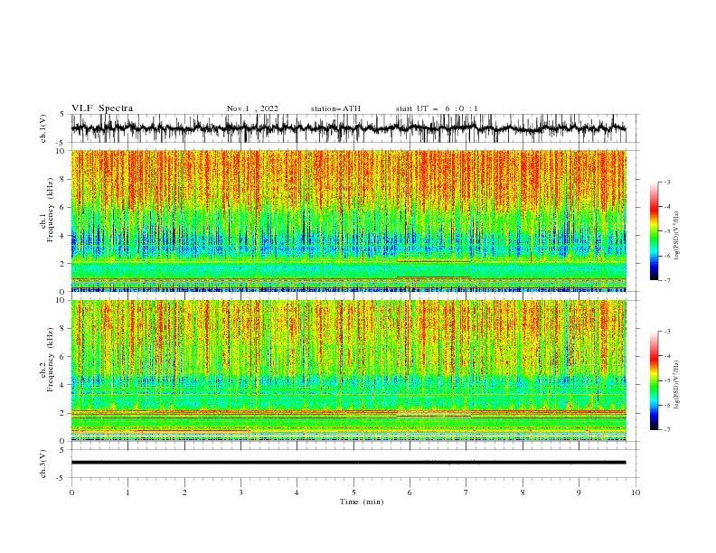Screen dimensions: 716x553
Task: Click tick label "2" on the time axis
Action: 184,492
